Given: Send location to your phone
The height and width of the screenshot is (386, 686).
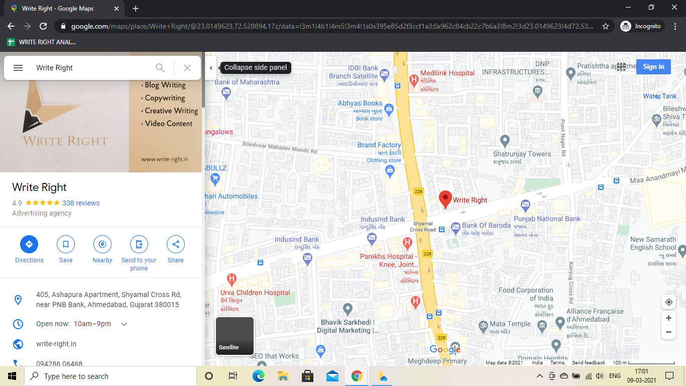Looking at the screenshot, I should 139,245.
